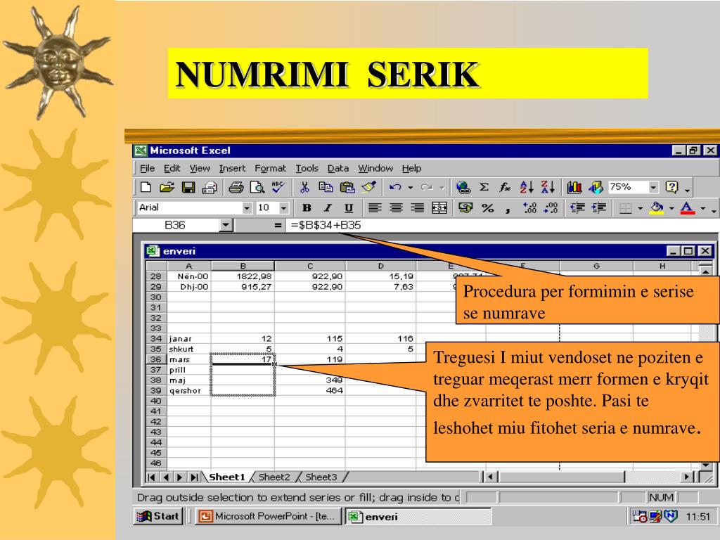Click the Windows Start button
This screenshot has width=720, height=540.
pos(158,516)
